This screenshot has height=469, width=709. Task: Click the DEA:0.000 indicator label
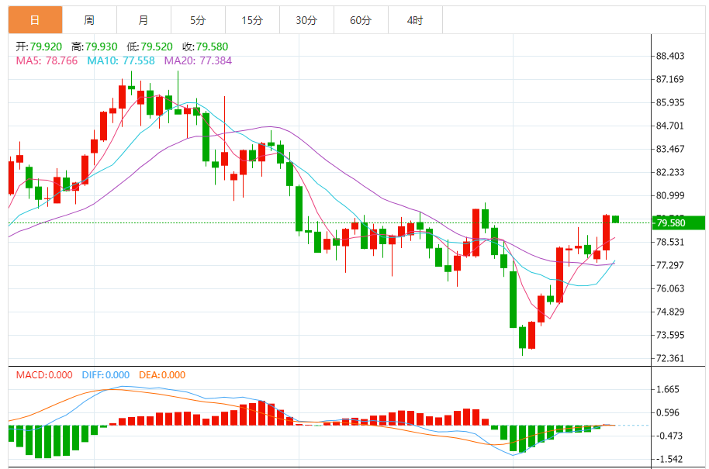point(162,375)
